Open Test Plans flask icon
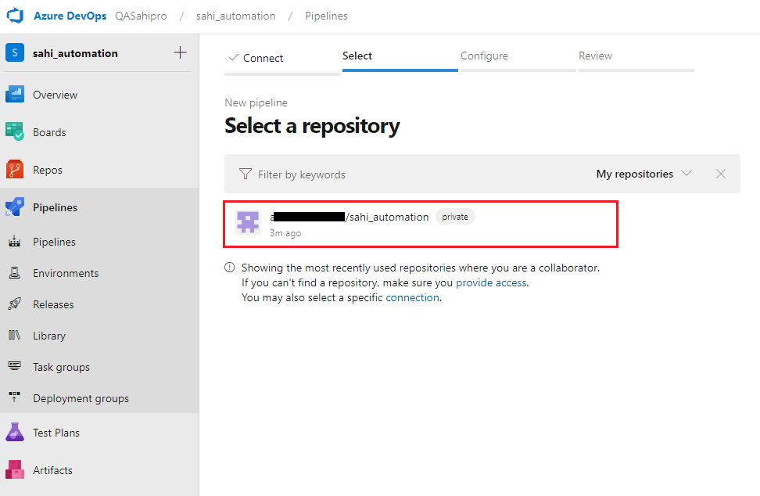Screen dimensions: 760x496 click(x=15, y=433)
